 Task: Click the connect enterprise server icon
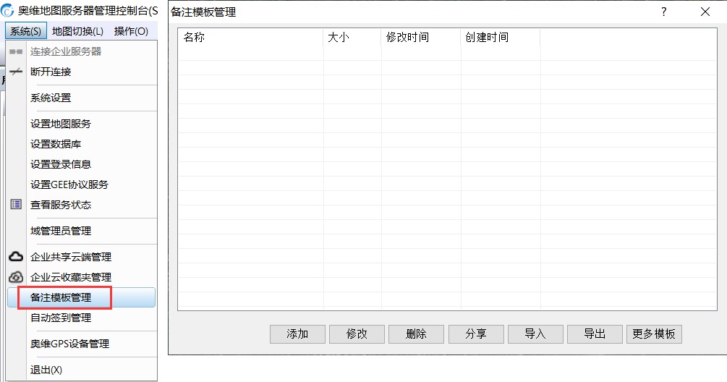click(x=16, y=52)
